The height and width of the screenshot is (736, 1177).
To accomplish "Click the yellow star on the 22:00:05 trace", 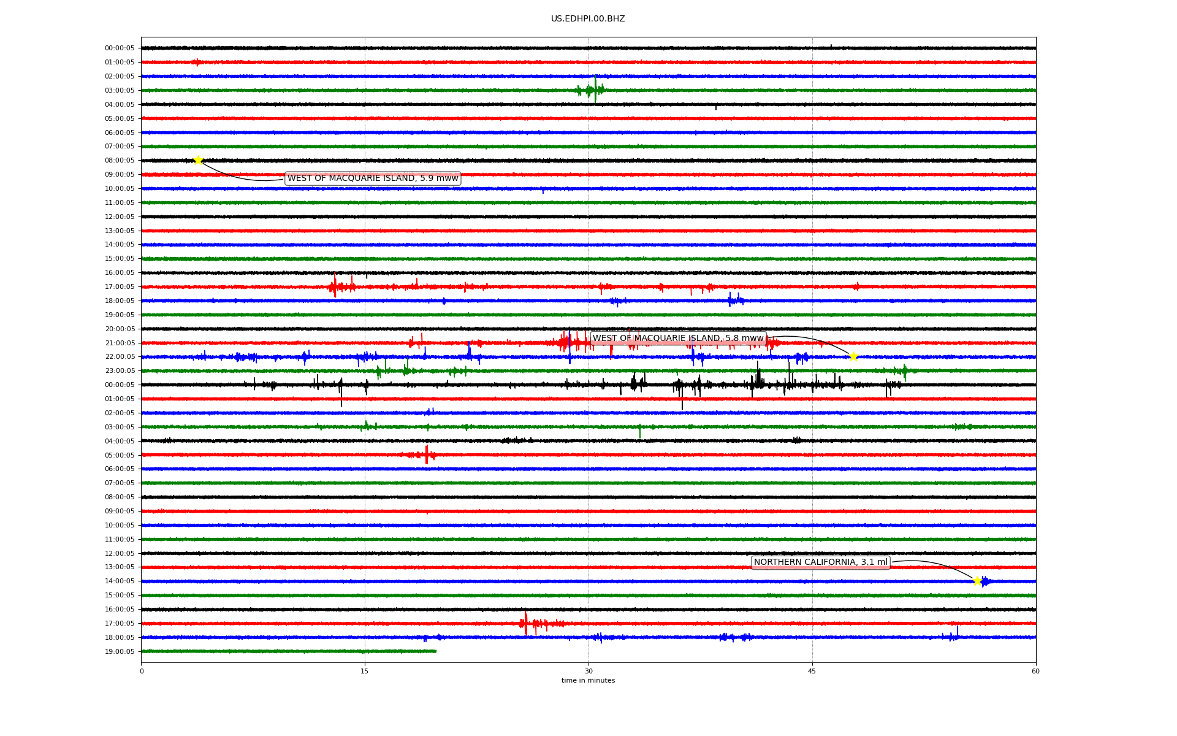I will [853, 356].
